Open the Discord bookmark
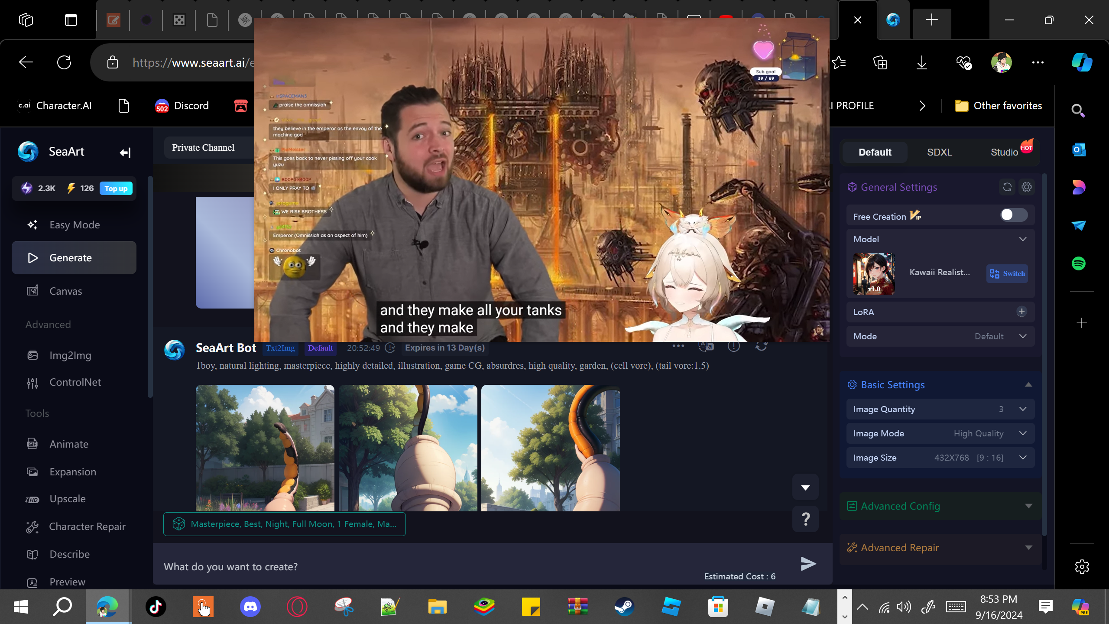The image size is (1109, 624). (x=182, y=106)
